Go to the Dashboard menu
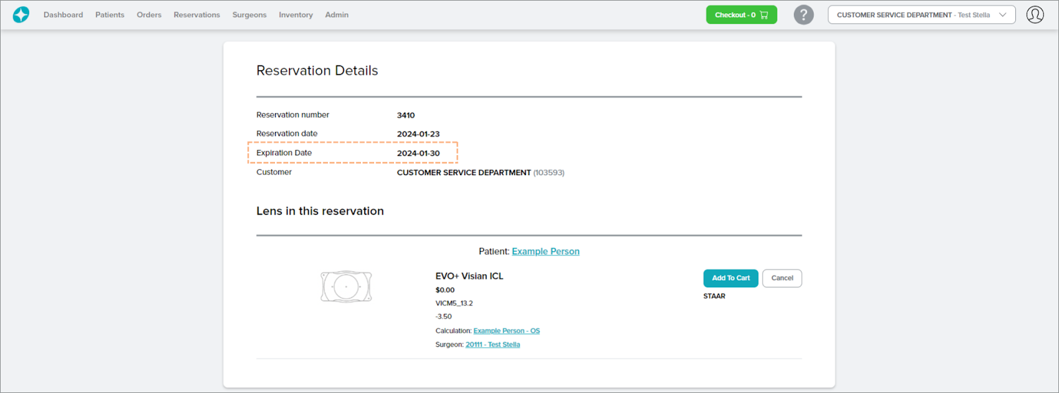 63,15
